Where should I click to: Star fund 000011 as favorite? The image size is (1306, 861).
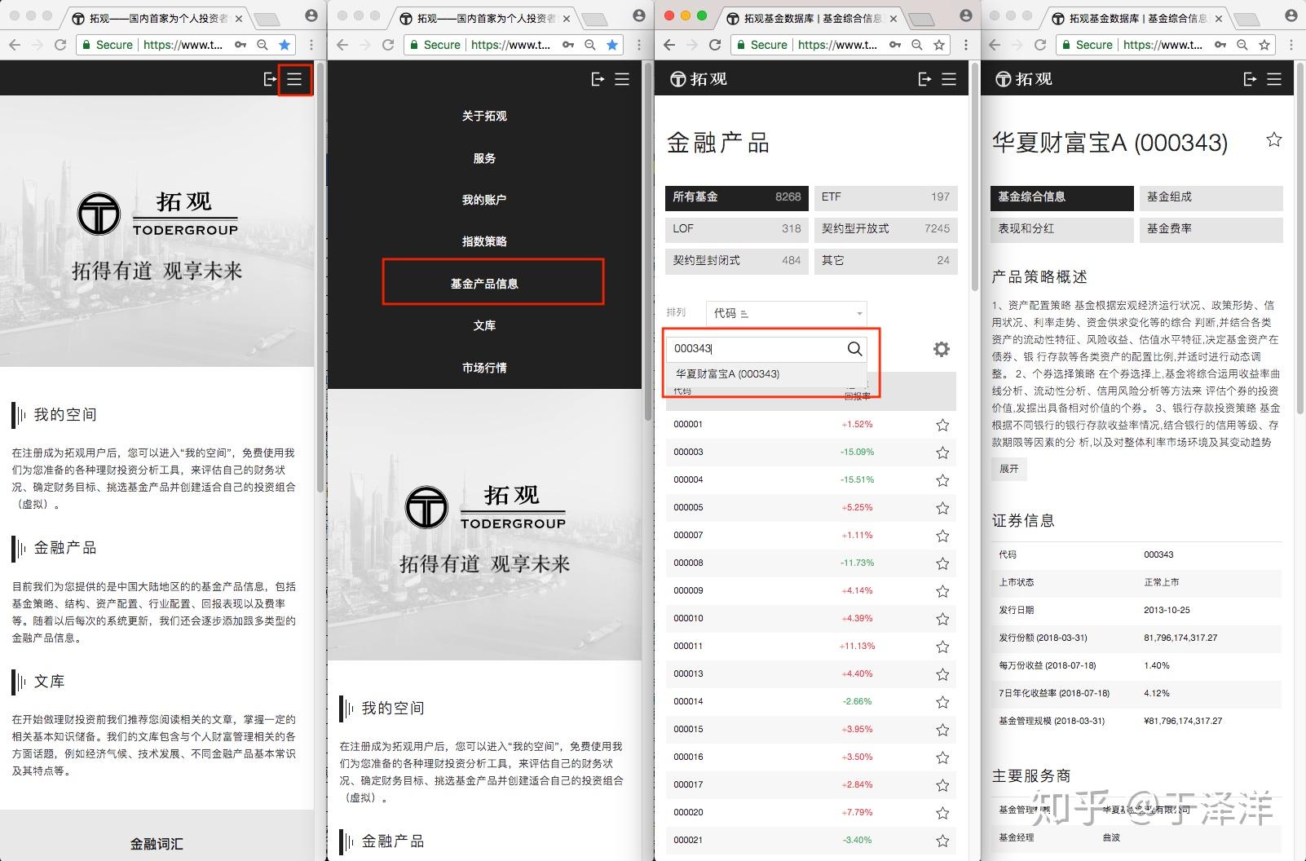[x=942, y=647]
